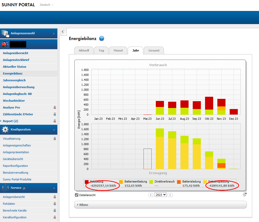Open Aktueller Status page

[x=15, y=67]
